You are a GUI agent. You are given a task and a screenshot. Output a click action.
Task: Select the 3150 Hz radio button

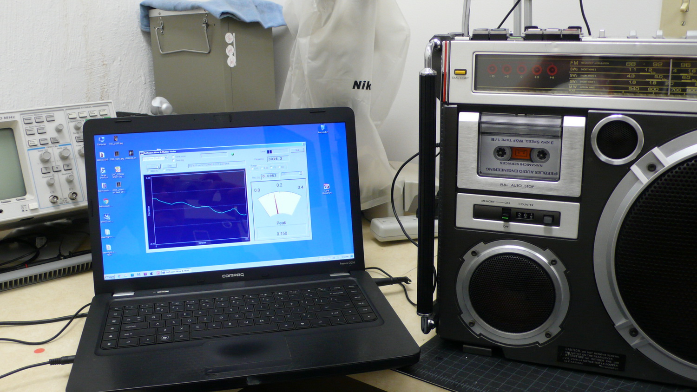coord(164,170)
